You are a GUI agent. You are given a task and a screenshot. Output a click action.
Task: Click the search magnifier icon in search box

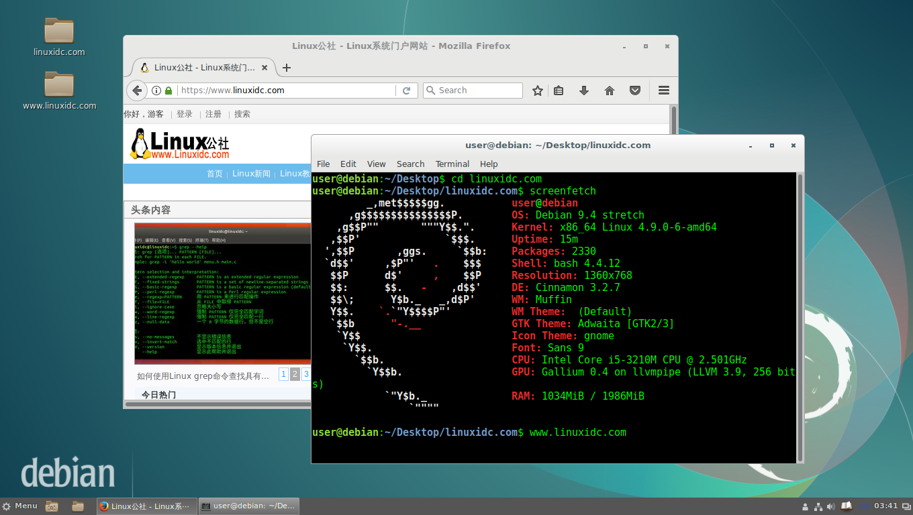[431, 91]
